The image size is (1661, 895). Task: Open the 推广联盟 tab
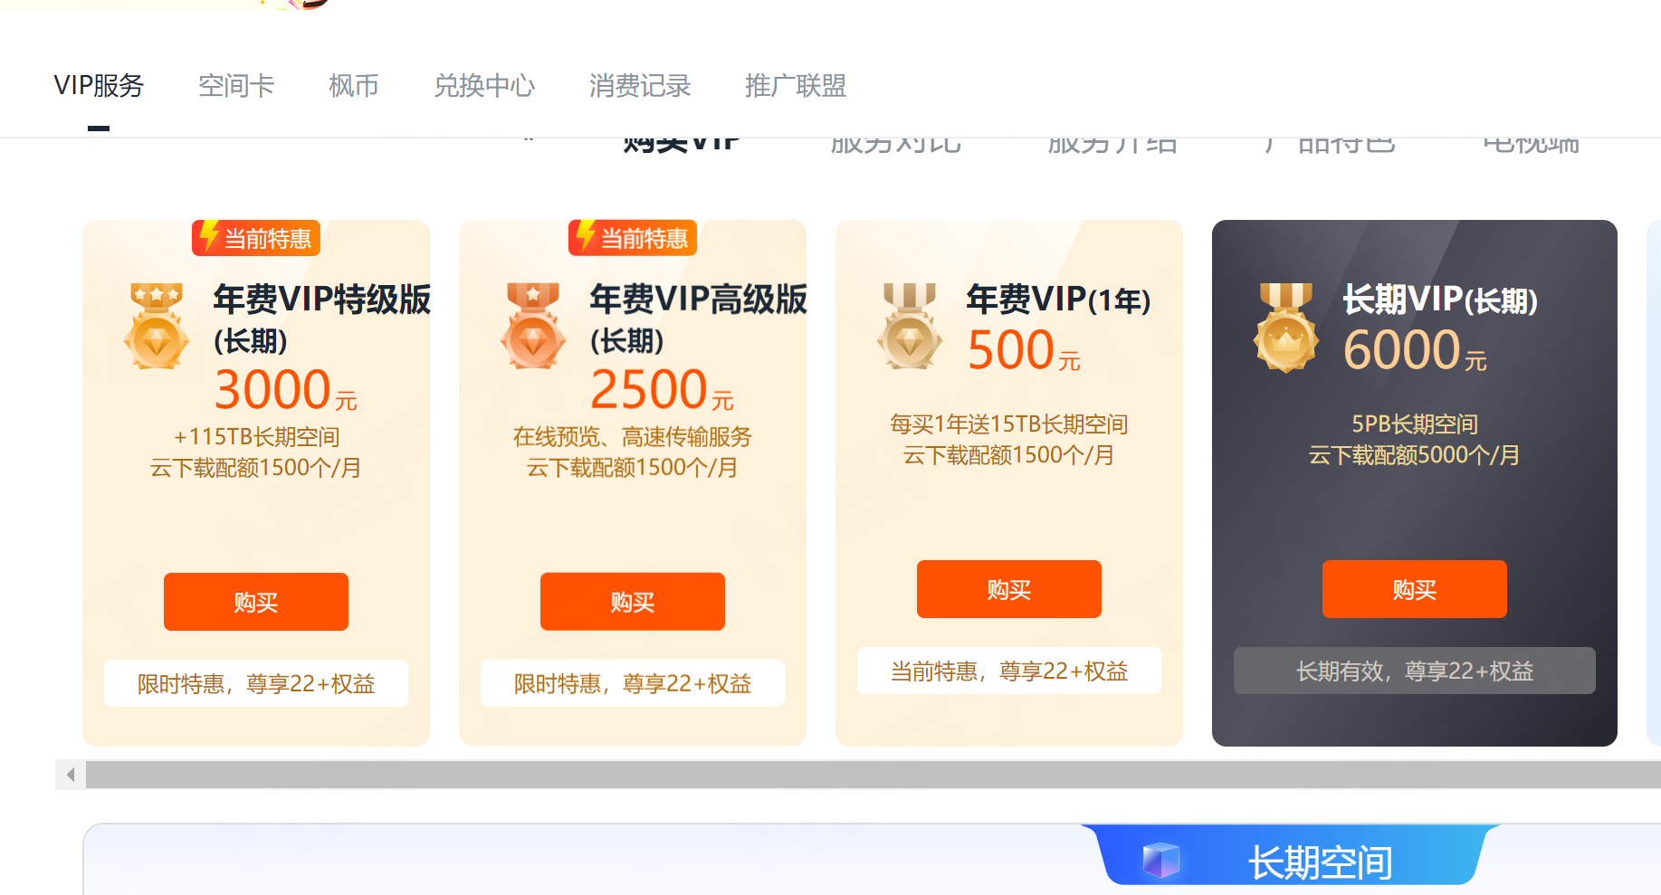(796, 86)
